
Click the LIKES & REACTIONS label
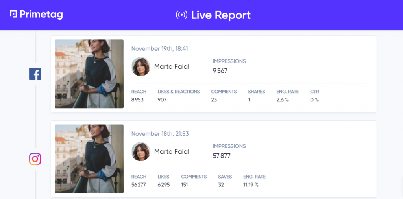(x=179, y=92)
